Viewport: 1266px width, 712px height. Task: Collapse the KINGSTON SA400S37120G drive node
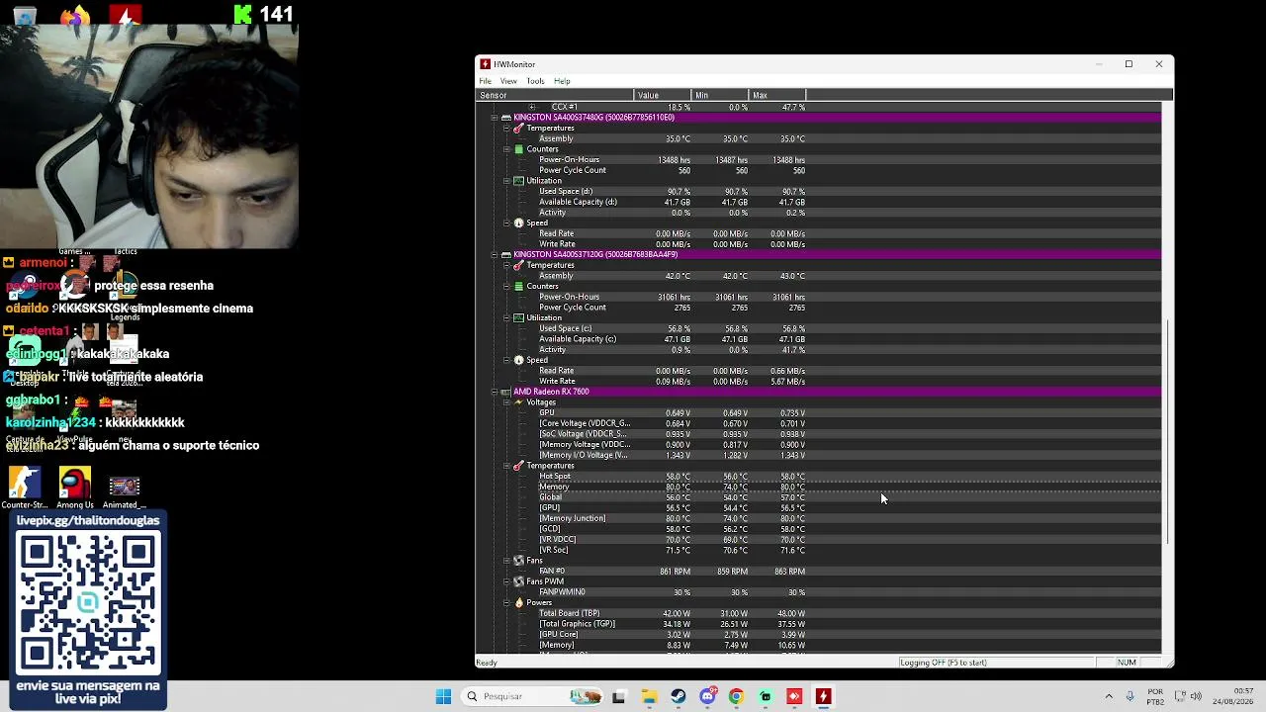(494, 255)
